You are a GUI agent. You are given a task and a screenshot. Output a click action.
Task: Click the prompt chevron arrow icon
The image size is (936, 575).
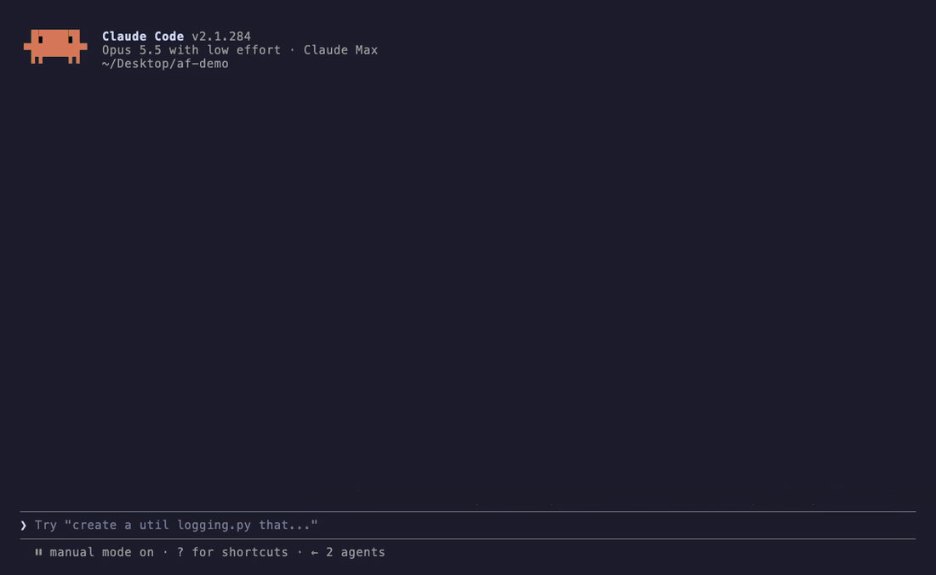tap(23, 526)
